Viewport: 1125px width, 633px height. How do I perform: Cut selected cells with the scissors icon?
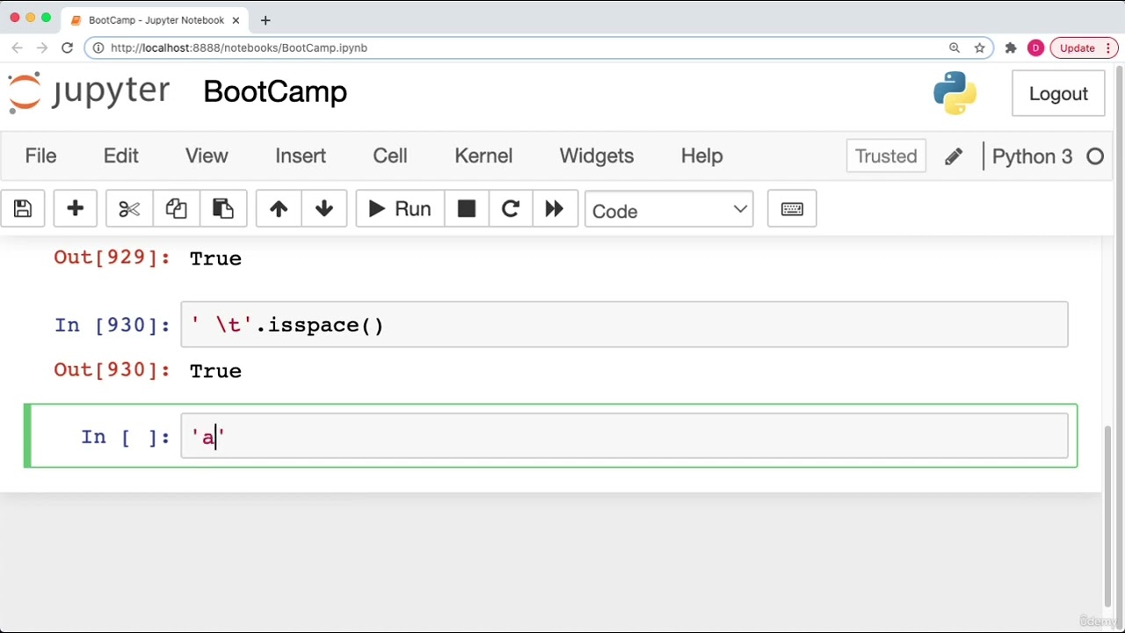pyautogui.click(x=129, y=209)
